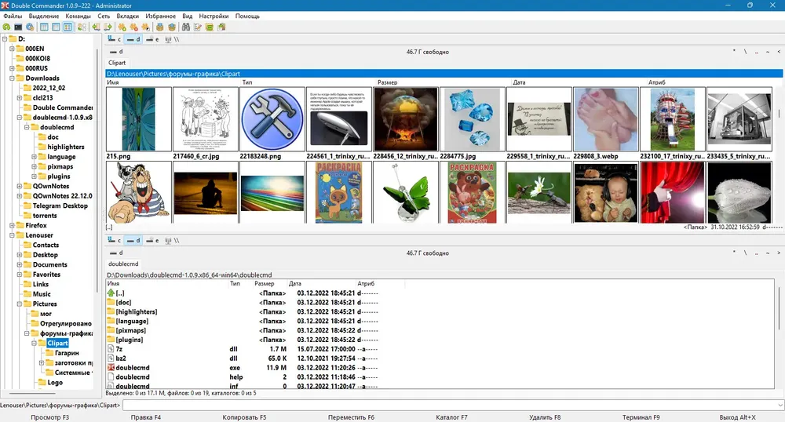Click Копировать F5 button
This screenshot has height=422, width=785.
click(244, 417)
